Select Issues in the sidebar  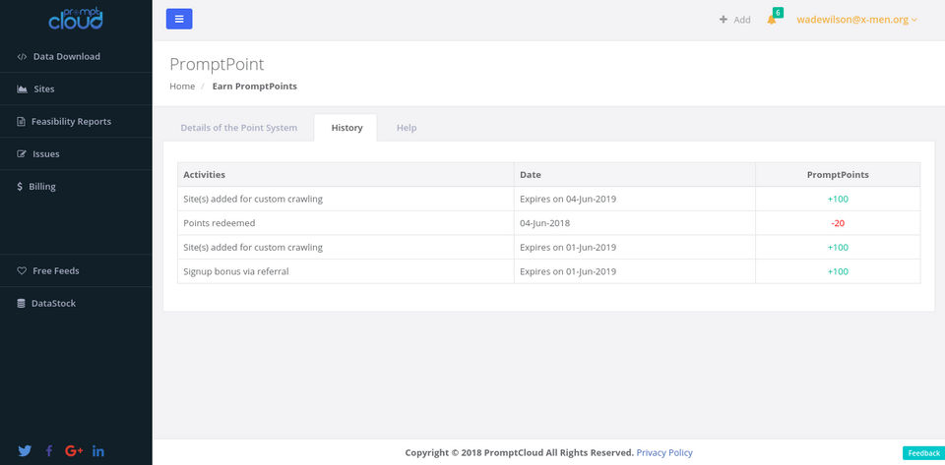point(45,153)
